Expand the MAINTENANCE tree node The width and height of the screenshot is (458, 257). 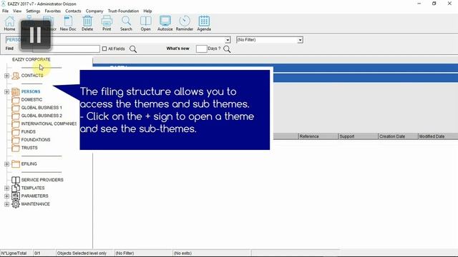click(x=6, y=204)
